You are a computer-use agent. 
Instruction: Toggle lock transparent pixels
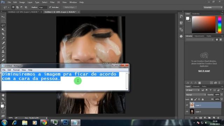[x=192, y=99]
